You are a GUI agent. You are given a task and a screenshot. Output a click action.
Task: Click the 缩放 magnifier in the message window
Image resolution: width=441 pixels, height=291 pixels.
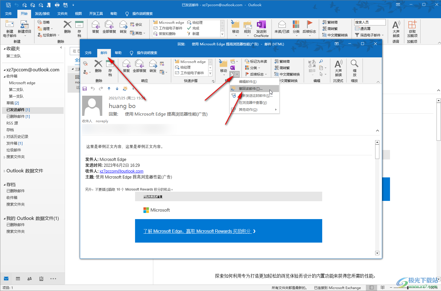click(354, 68)
